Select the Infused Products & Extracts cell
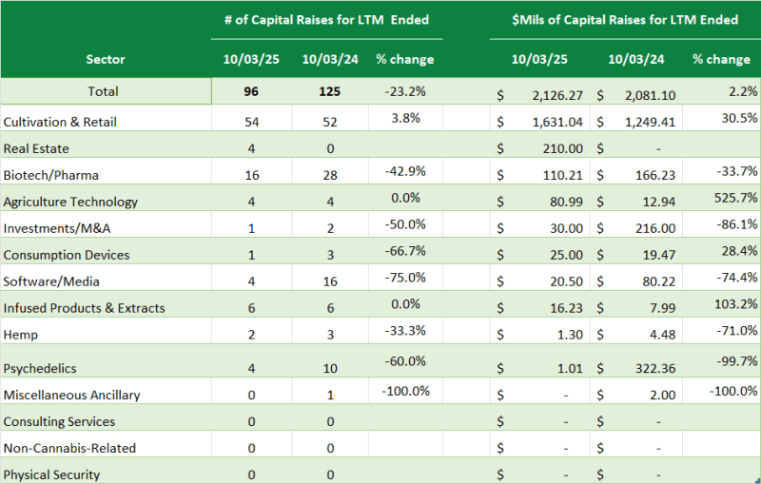The height and width of the screenshot is (484, 761). tap(84, 308)
